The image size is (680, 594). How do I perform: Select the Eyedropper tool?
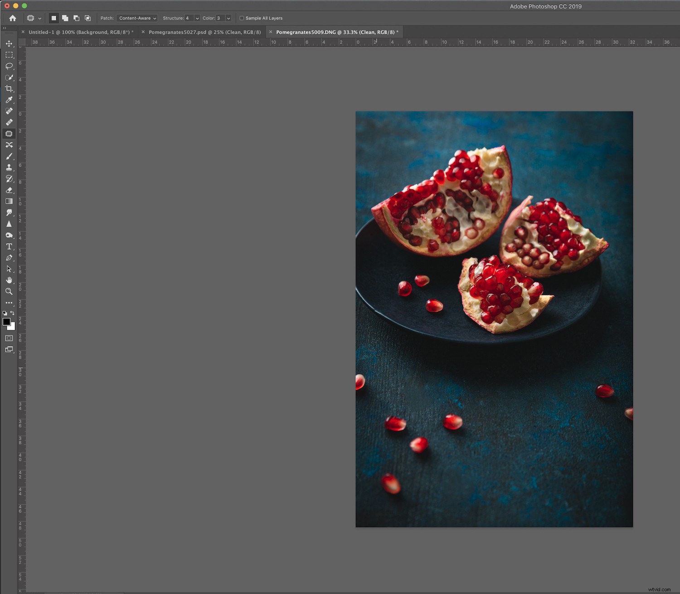9,100
